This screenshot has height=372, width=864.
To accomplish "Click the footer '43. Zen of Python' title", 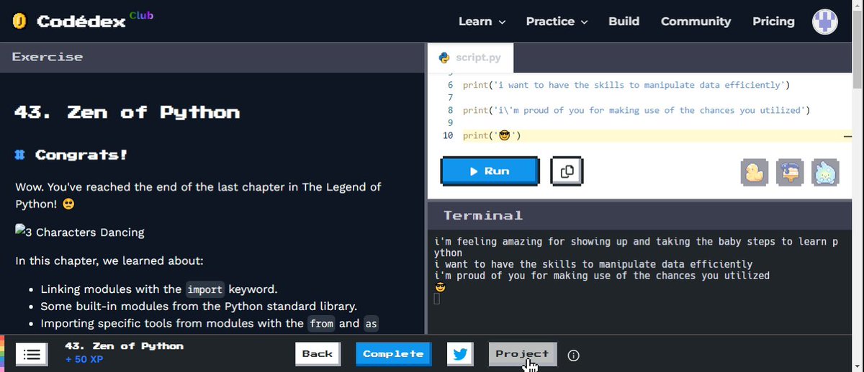I will tap(125, 346).
